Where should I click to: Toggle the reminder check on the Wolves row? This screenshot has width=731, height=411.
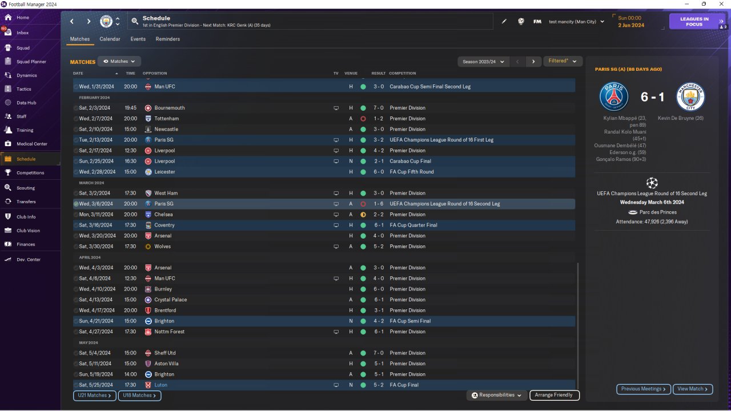pyautogui.click(x=76, y=247)
